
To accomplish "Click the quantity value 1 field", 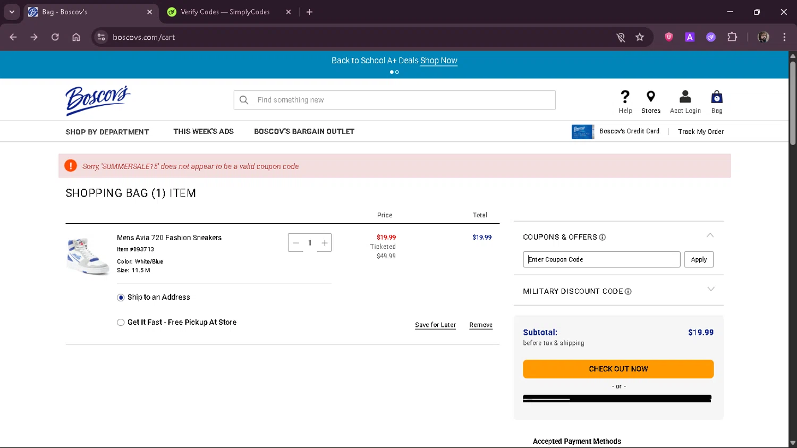I will 310,243.
